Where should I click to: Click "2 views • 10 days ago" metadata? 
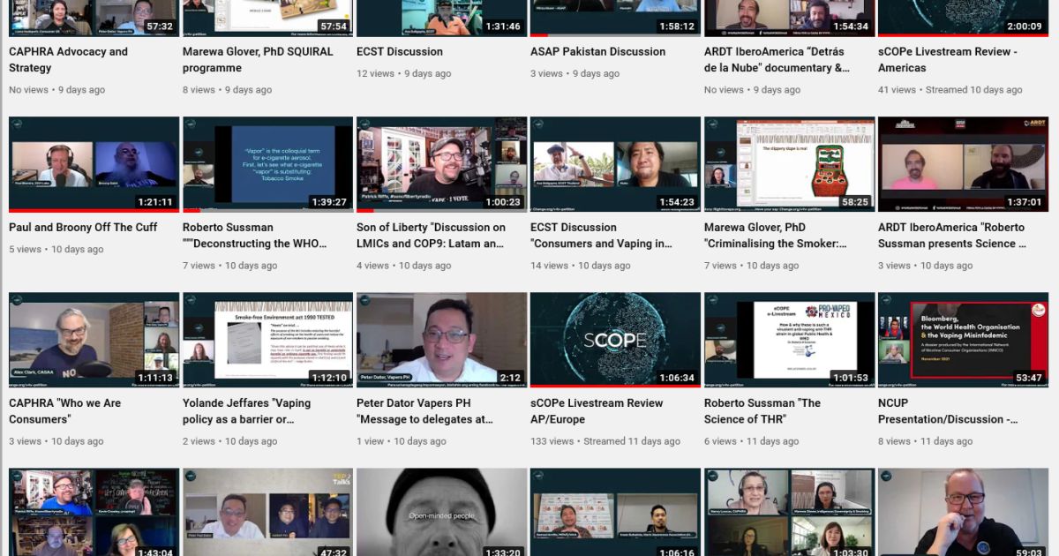pos(231,441)
